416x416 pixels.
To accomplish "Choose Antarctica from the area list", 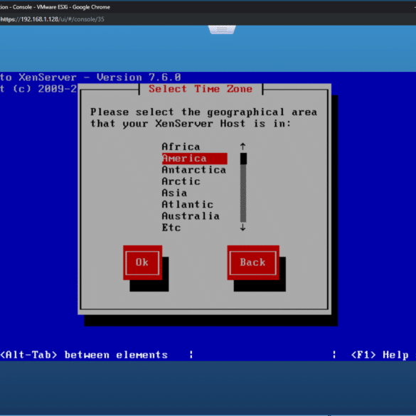I will coord(194,170).
